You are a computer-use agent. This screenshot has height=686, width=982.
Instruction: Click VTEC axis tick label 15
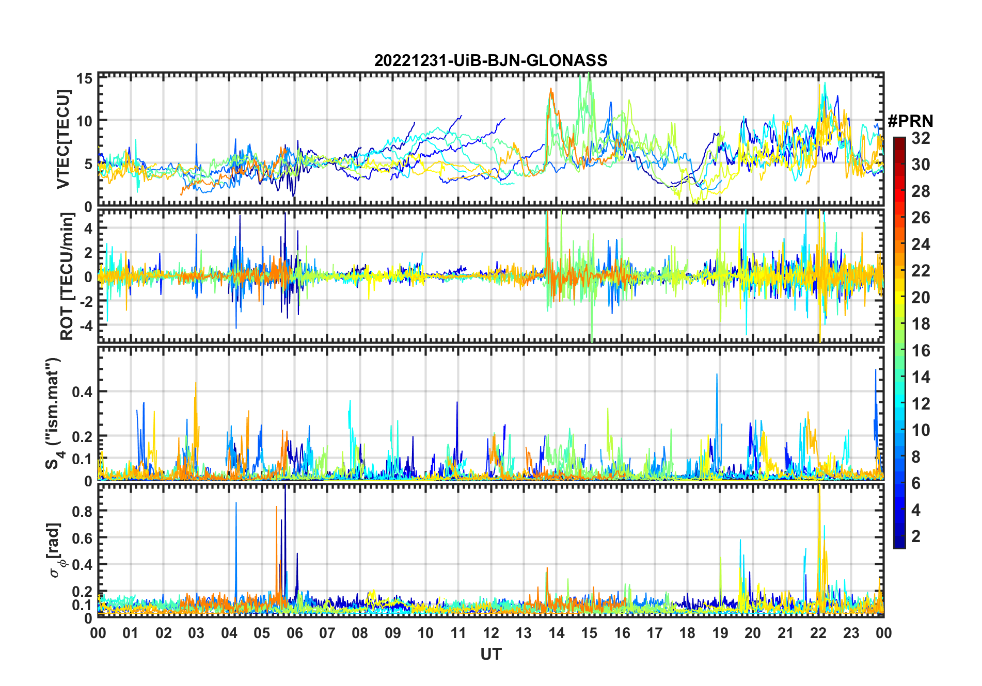(x=84, y=78)
